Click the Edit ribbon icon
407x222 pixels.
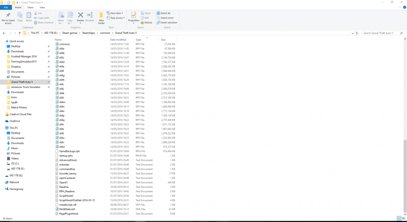coord(142,18)
